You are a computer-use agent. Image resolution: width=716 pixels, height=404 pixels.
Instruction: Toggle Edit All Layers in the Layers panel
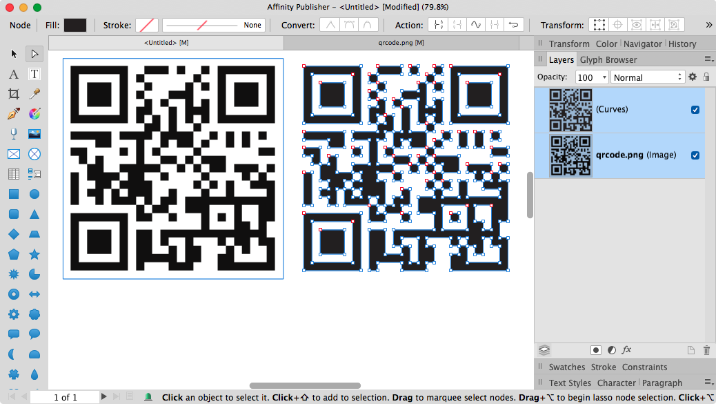pyautogui.click(x=544, y=350)
